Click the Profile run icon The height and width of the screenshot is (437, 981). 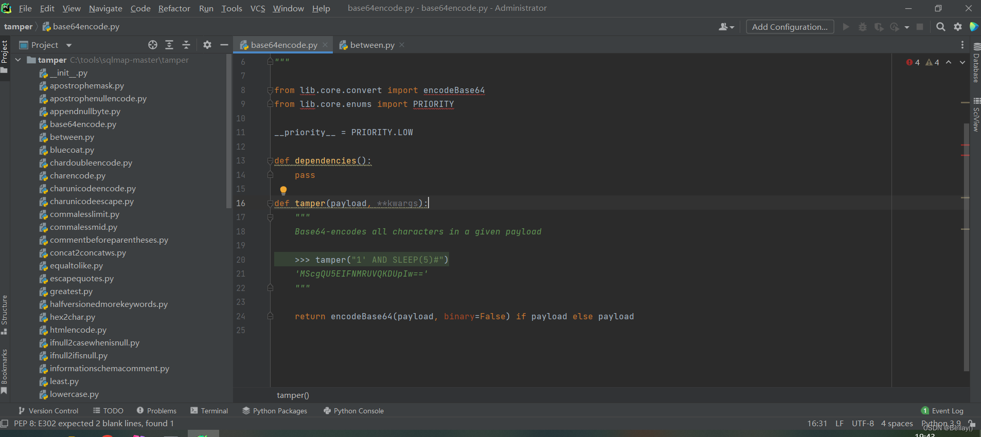pyautogui.click(x=895, y=27)
